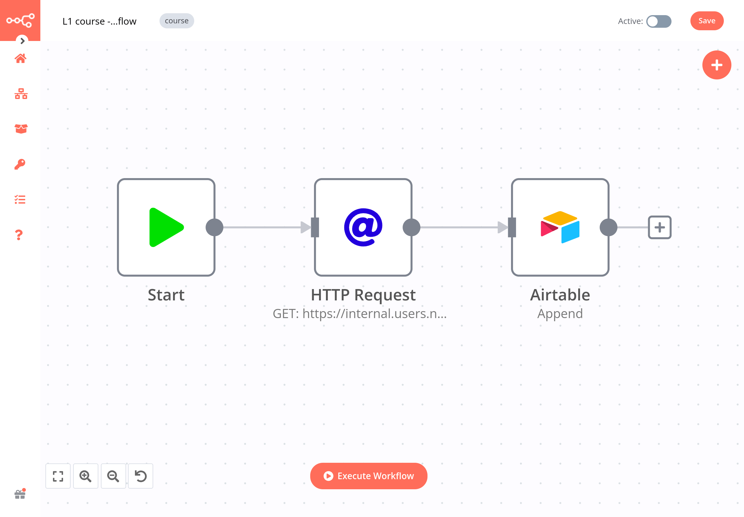Click the n8n logo in the corner
744x517 pixels.
[x=20, y=20]
